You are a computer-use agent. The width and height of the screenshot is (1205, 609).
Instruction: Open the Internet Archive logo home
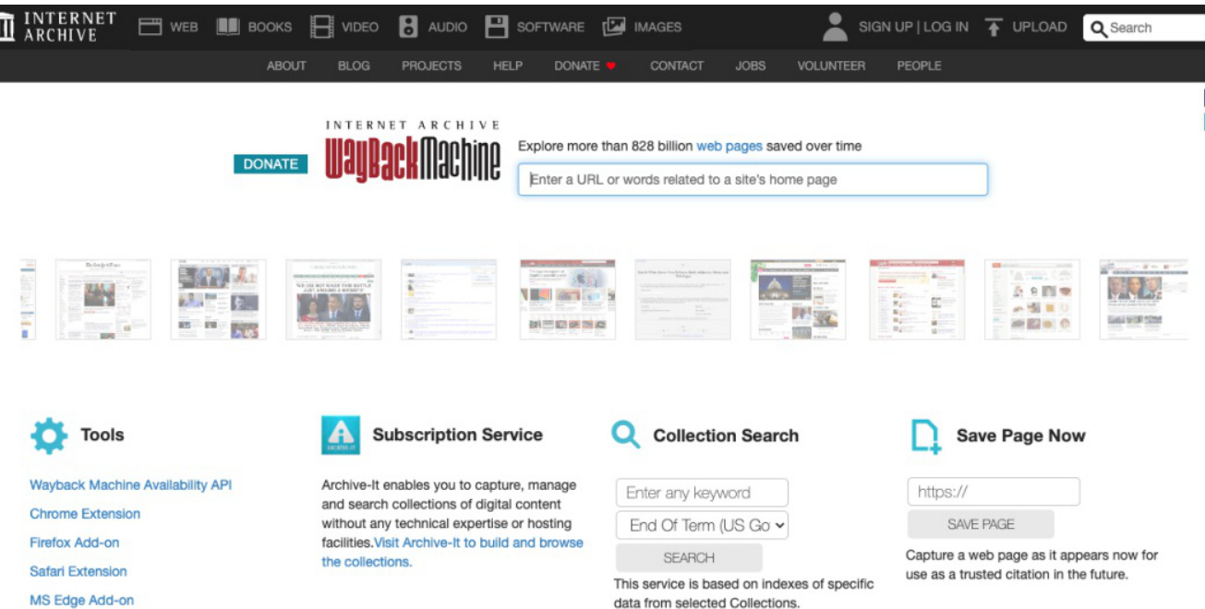click(x=59, y=27)
